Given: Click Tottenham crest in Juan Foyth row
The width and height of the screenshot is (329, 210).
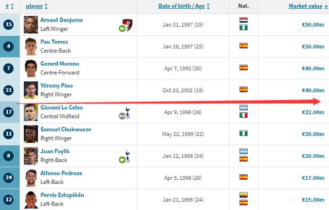Looking at the screenshot, I should point(127,157).
